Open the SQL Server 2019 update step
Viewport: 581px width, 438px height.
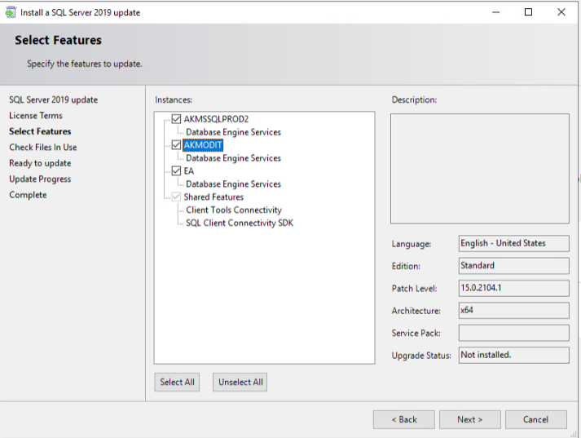point(53,100)
